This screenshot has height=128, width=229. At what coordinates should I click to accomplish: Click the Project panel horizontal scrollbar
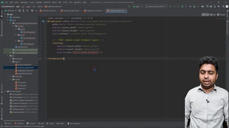click(x=14, y=121)
